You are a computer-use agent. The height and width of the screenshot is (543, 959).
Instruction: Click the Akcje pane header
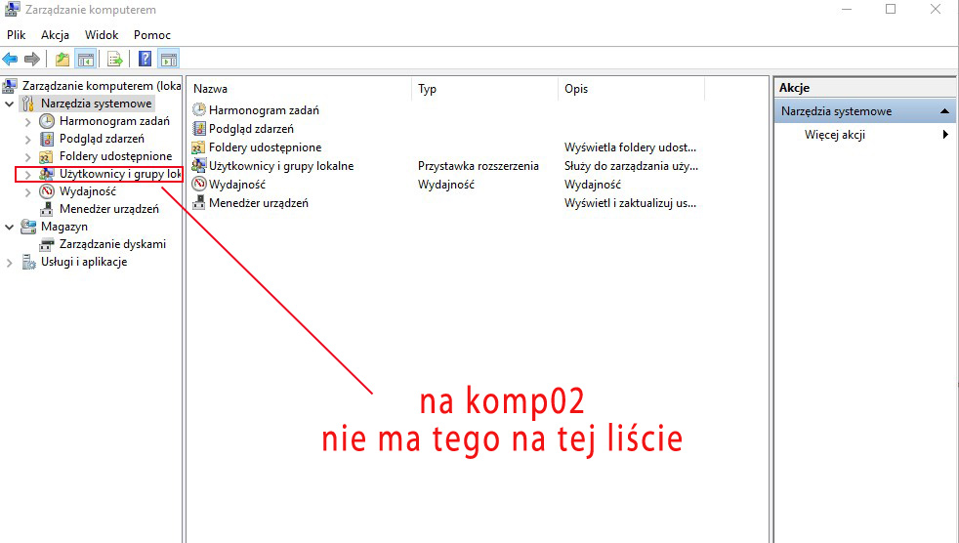click(x=865, y=88)
